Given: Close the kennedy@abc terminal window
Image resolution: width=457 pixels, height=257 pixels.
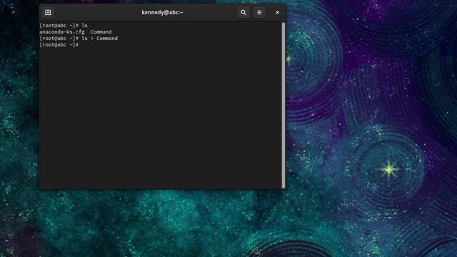Looking at the screenshot, I should click(277, 13).
